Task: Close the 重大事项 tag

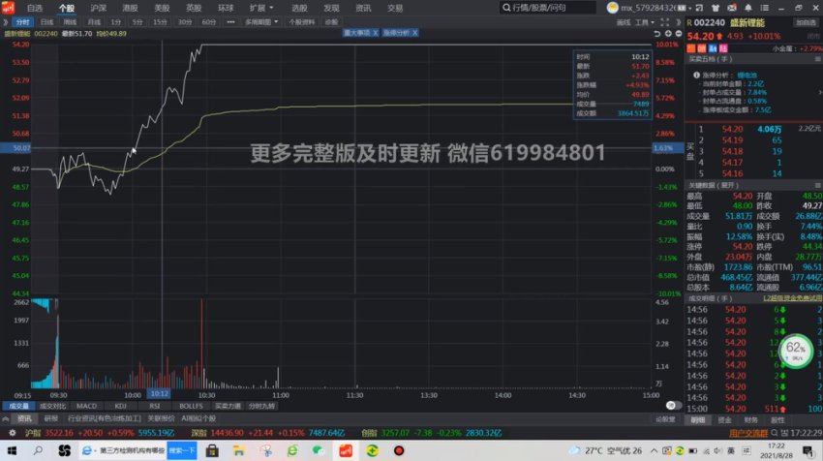Action: (x=376, y=33)
